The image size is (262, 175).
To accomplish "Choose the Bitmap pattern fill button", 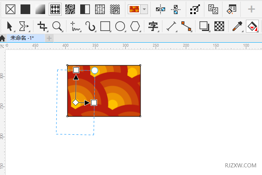I will tap(70, 9).
